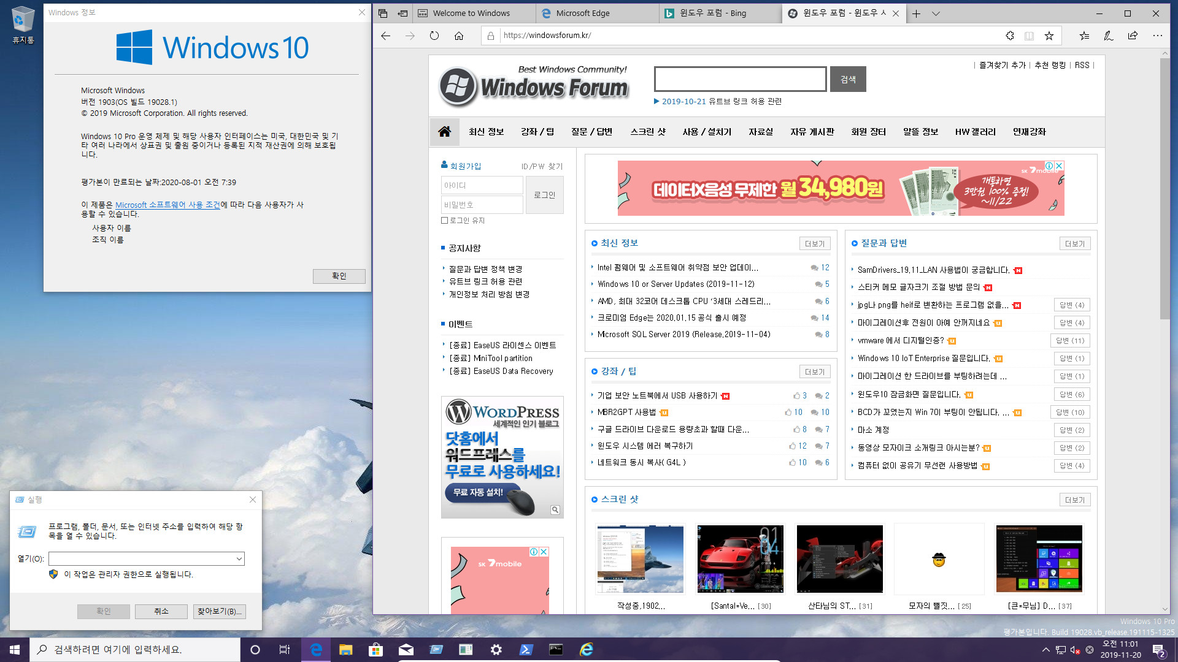
Task: Expand the browser tab list chevron
Action: coord(936,13)
